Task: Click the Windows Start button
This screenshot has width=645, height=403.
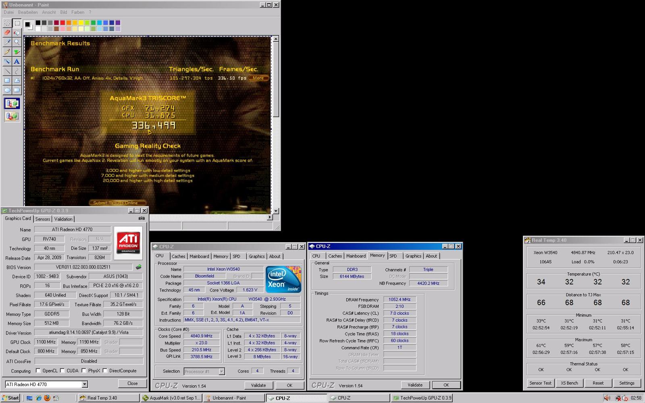Action: click(x=11, y=398)
